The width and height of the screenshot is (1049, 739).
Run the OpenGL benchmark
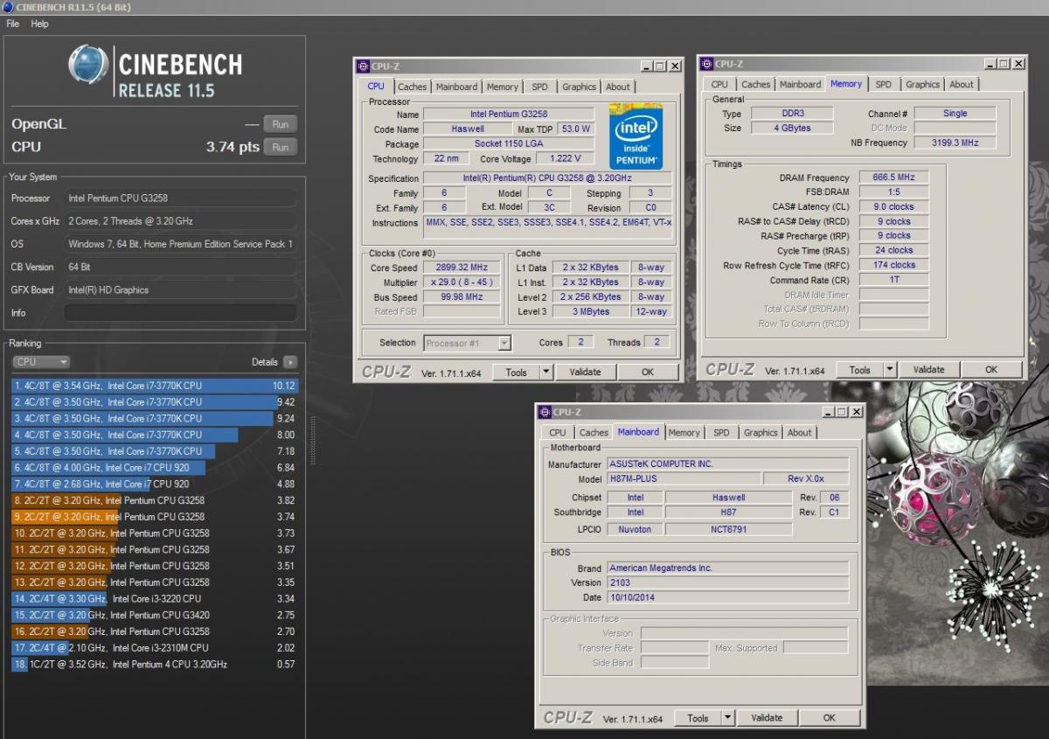(x=281, y=124)
